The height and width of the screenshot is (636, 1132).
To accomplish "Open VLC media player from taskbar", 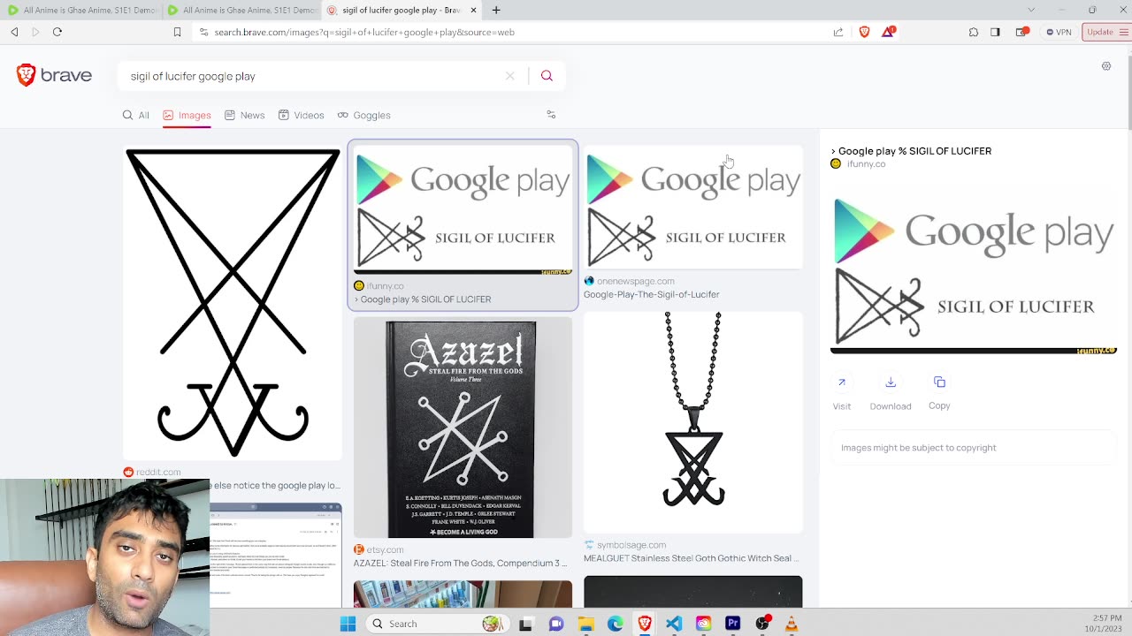I will click(792, 624).
